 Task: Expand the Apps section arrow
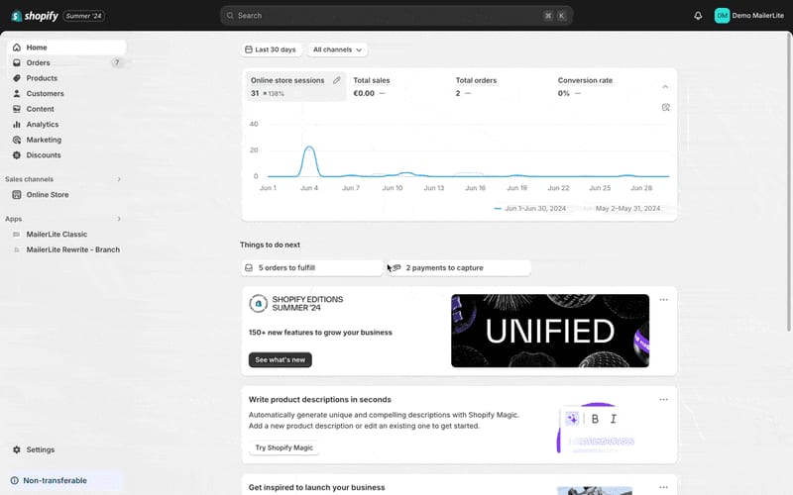coord(119,219)
